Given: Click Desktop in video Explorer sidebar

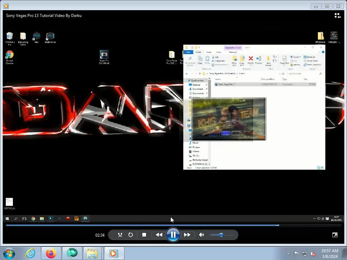Looking at the screenshot, I should (x=196, y=85).
